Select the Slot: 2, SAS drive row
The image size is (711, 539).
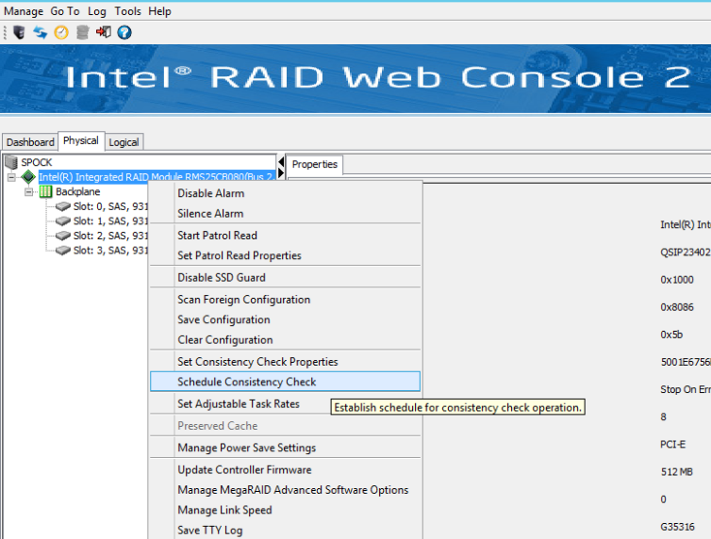pyautogui.click(x=110, y=236)
